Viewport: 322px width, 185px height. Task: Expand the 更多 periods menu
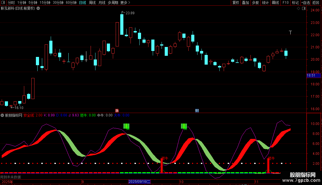pos(125,3)
